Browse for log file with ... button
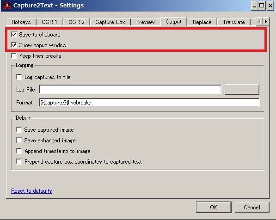This screenshot has width=276, height=220. click(x=242, y=89)
